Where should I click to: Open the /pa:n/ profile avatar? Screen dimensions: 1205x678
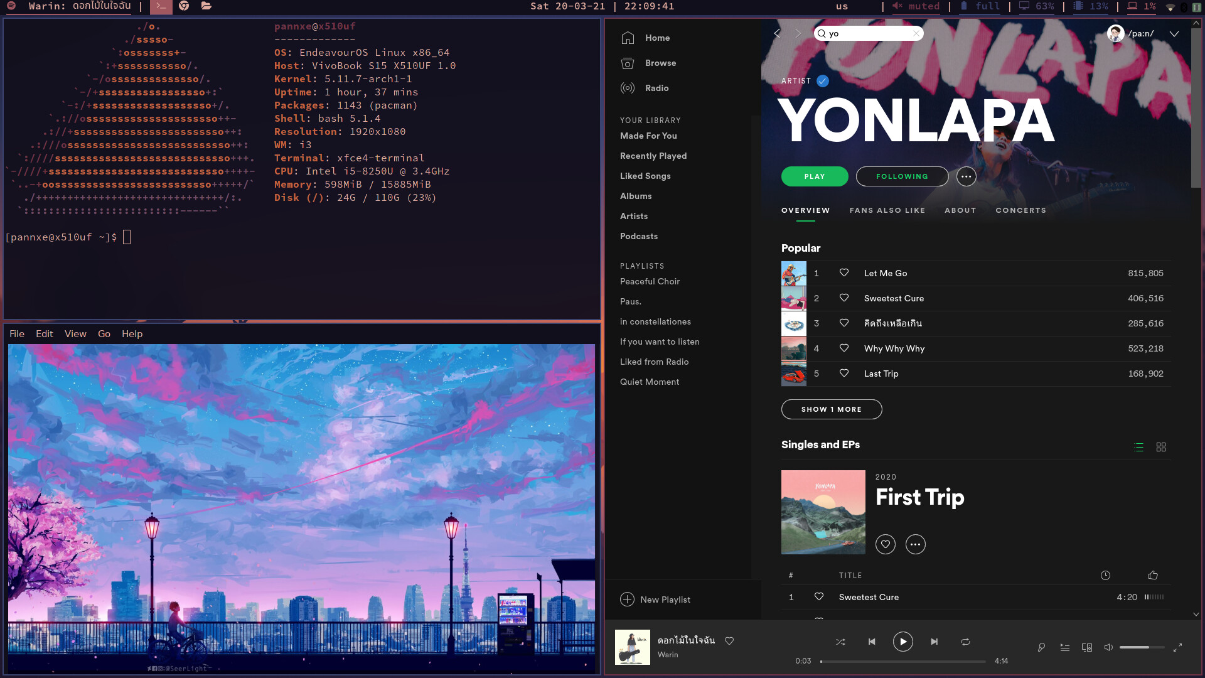coord(1115,33)
